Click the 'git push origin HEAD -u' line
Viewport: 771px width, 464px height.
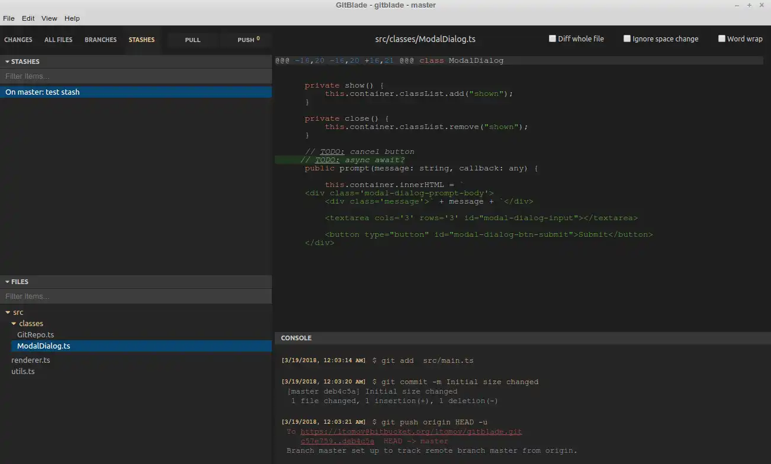pos(384,422)
